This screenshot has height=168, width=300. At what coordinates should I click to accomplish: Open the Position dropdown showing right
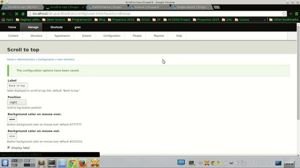click(17, 102)
